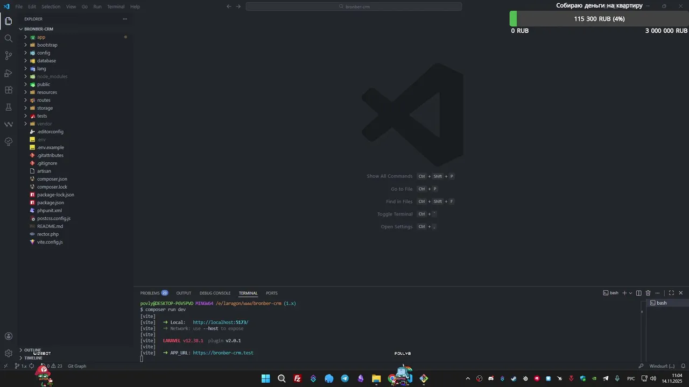Click Windsurf status bar entry

(662, 366)
